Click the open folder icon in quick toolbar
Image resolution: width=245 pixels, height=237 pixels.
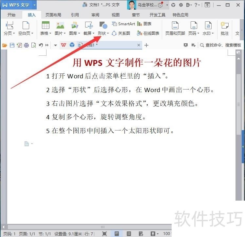[5, 45]
